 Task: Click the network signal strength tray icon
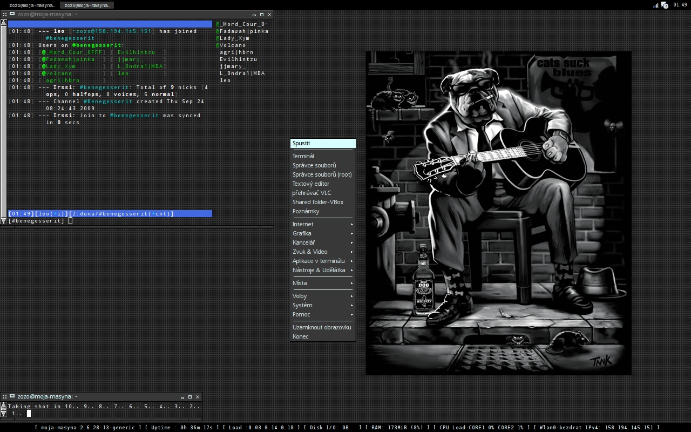[x=656, y=5]
